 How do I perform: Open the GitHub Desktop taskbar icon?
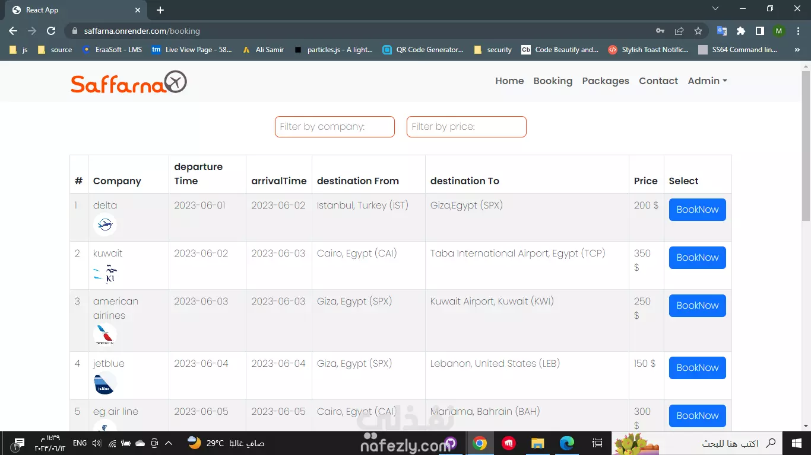coord(451,443)
